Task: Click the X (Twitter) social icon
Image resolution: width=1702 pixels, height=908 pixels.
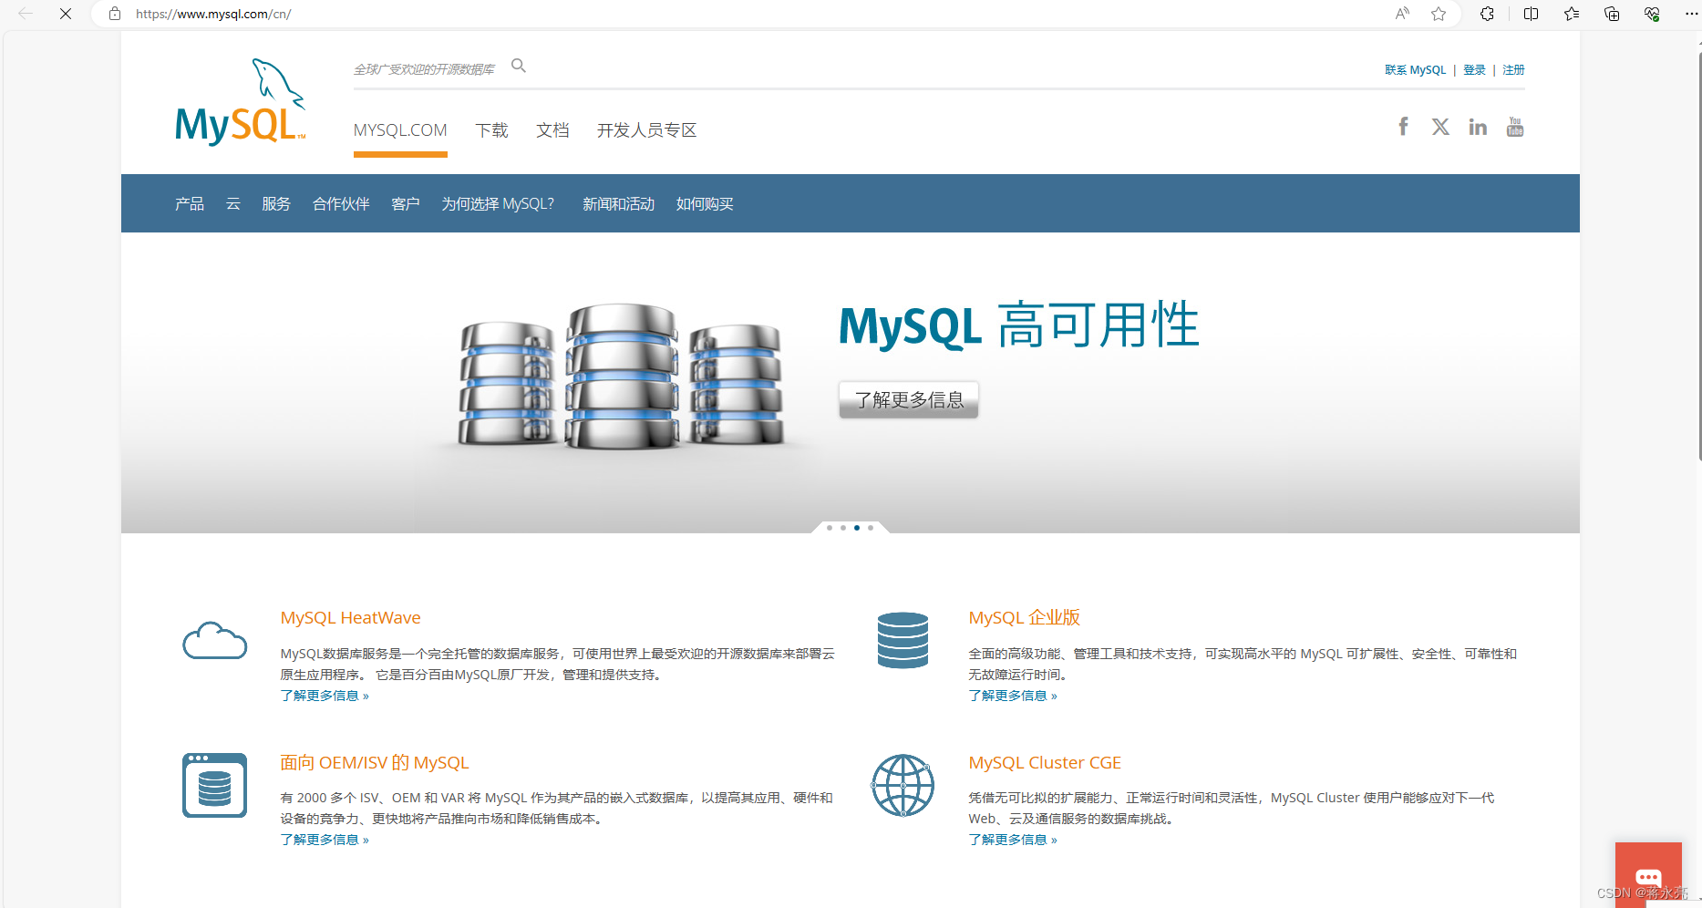Action: coord(1440,126)
